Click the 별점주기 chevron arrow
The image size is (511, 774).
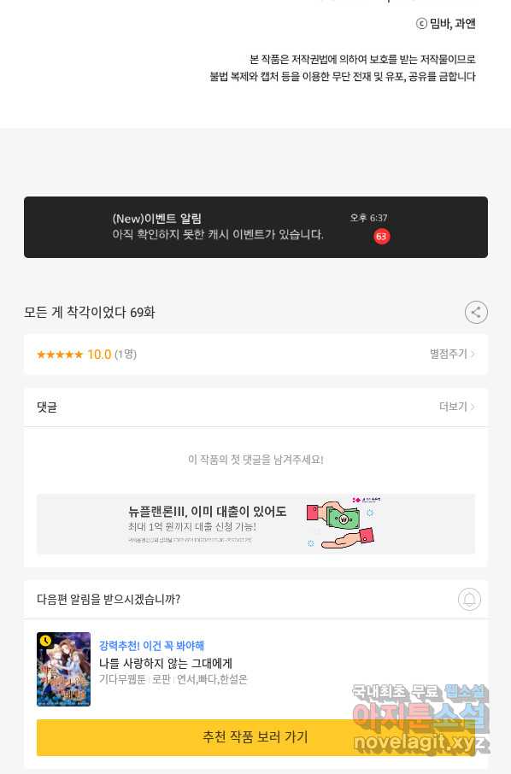click(473, 354)
